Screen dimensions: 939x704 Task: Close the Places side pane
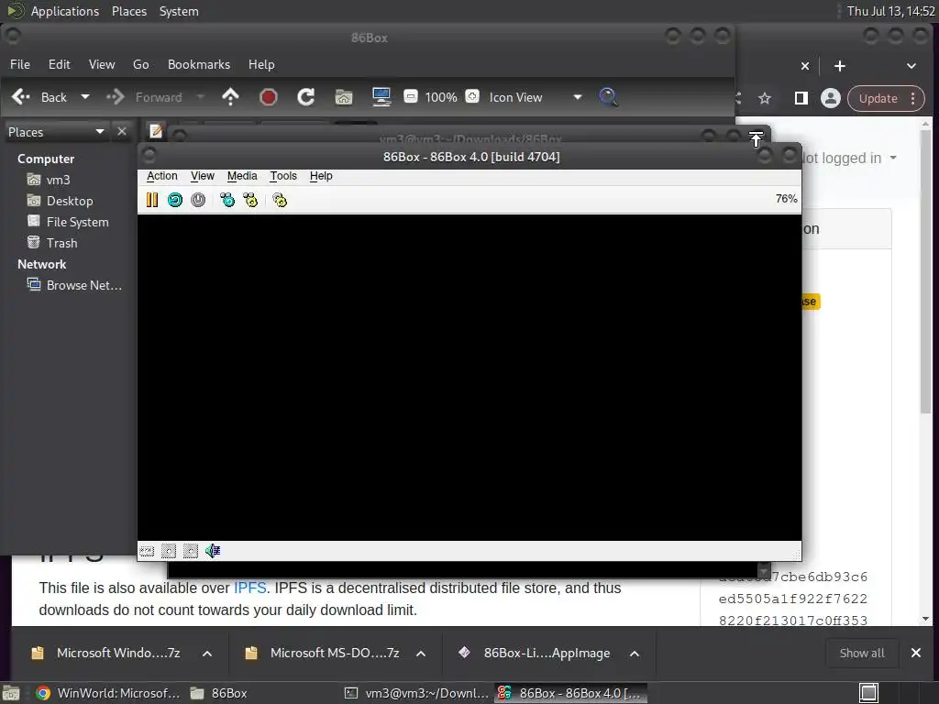point(122,131)
